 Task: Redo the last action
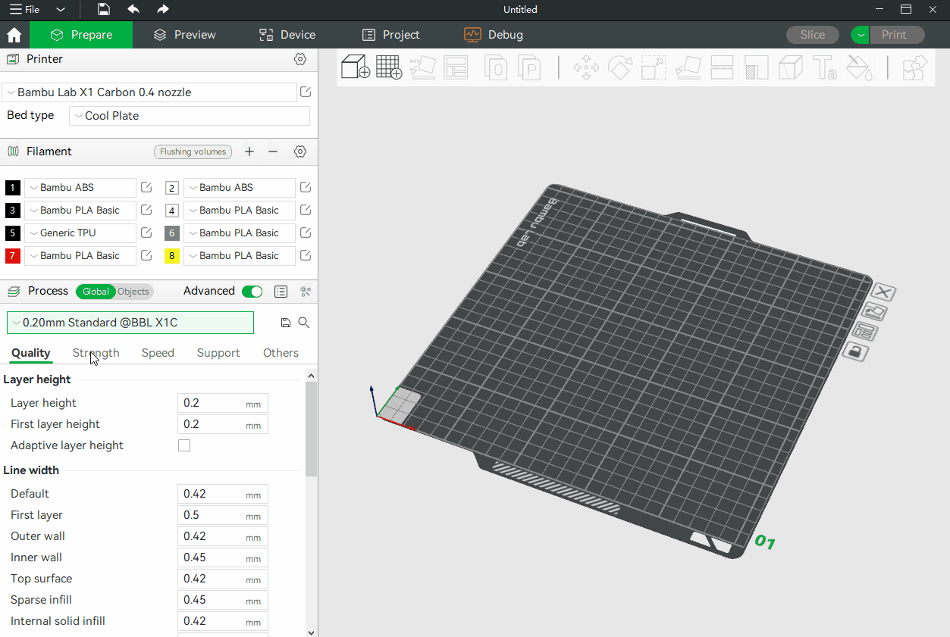163,9
